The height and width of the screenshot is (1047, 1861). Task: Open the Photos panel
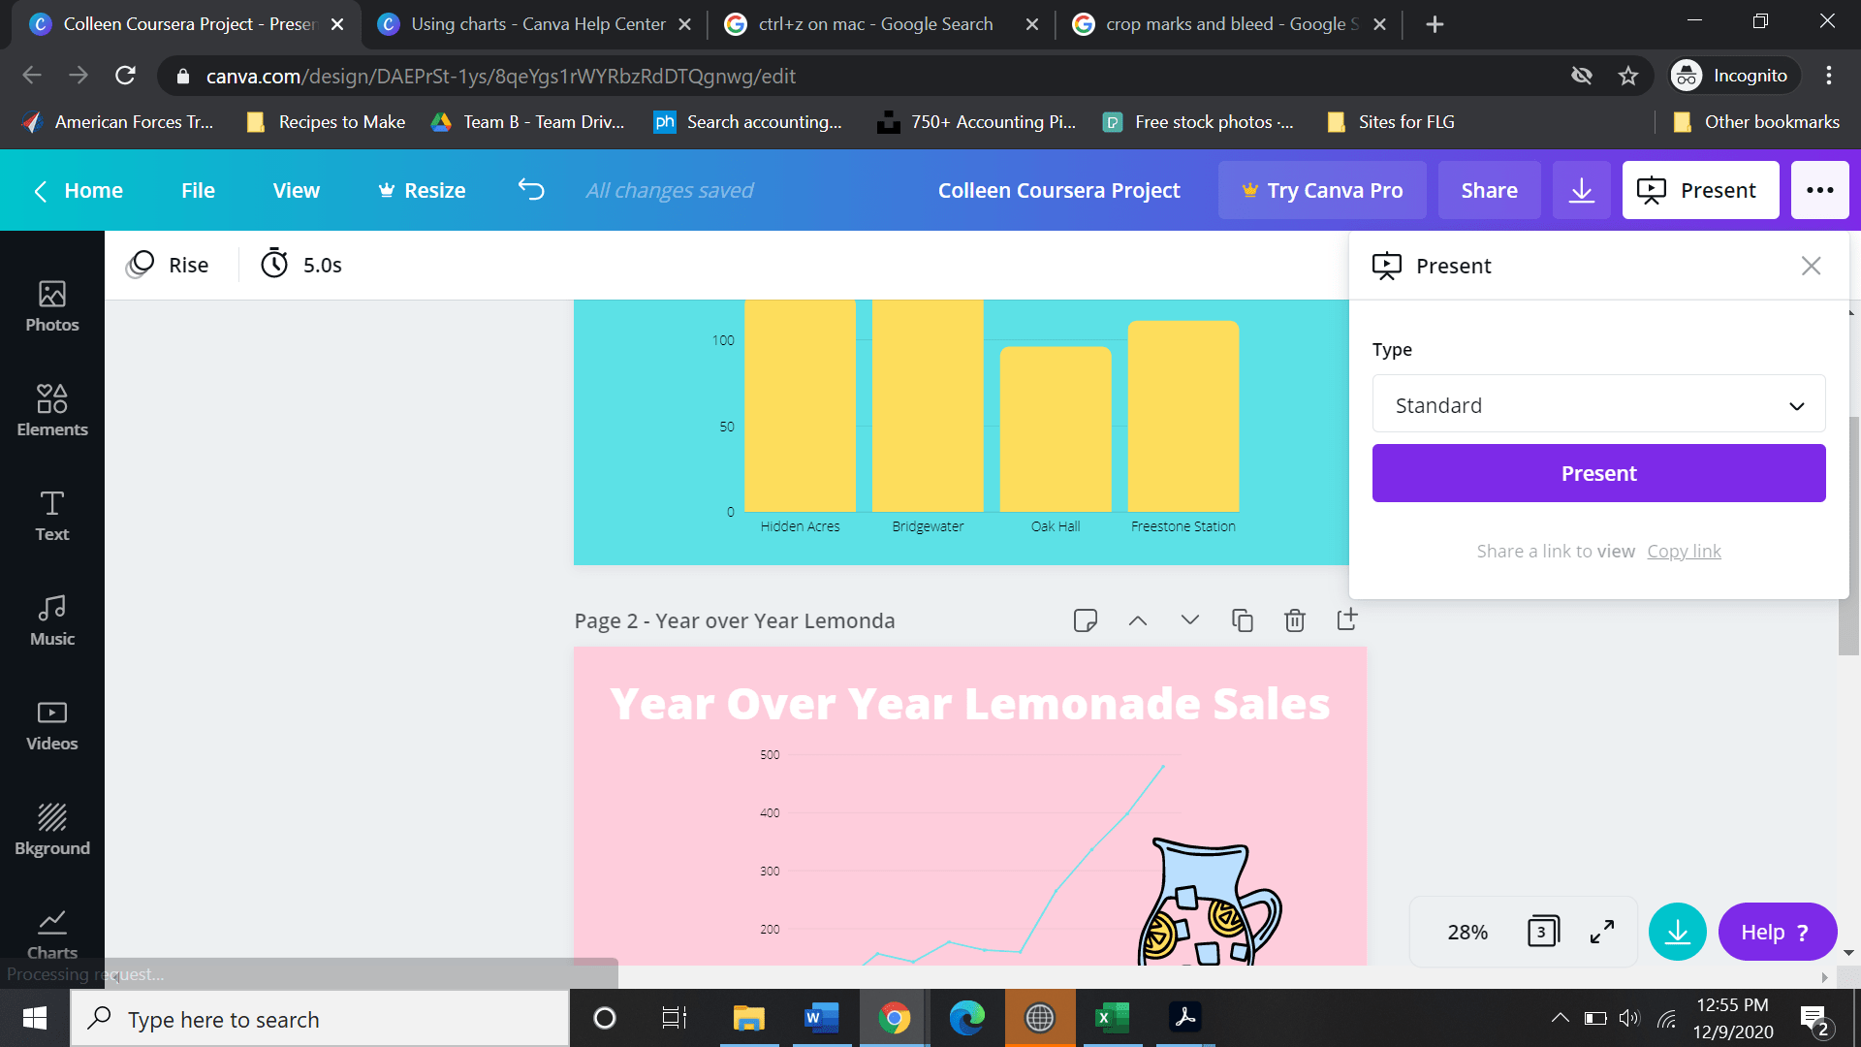(x=51, y=305)
